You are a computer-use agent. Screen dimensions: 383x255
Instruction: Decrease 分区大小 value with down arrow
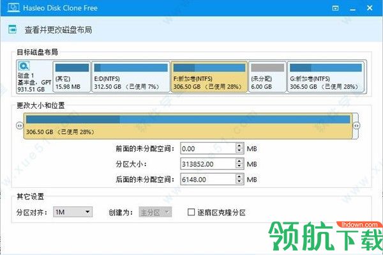[239, 167]
